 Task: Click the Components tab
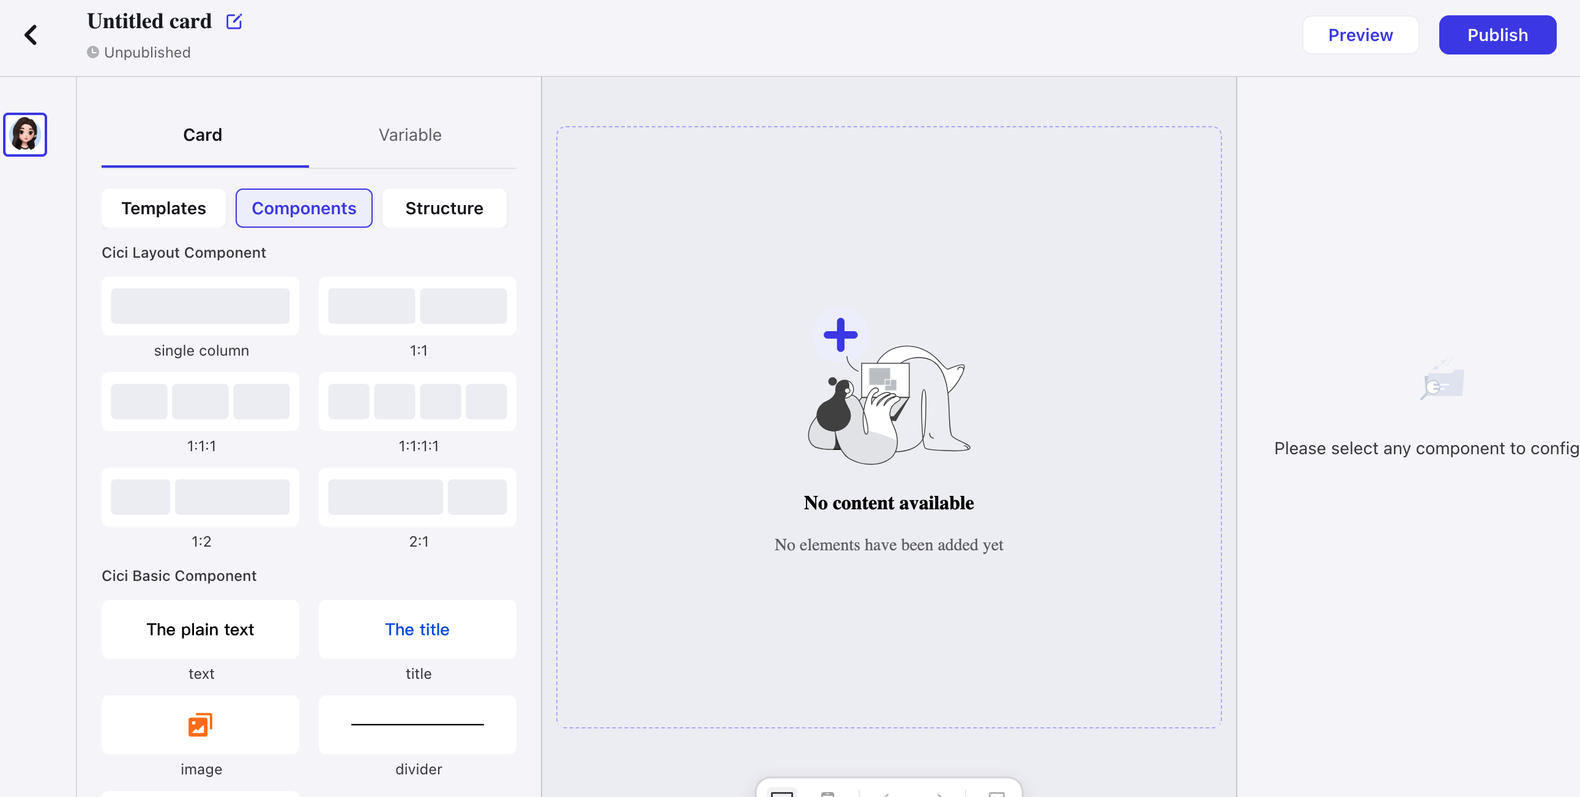(304, 208)
